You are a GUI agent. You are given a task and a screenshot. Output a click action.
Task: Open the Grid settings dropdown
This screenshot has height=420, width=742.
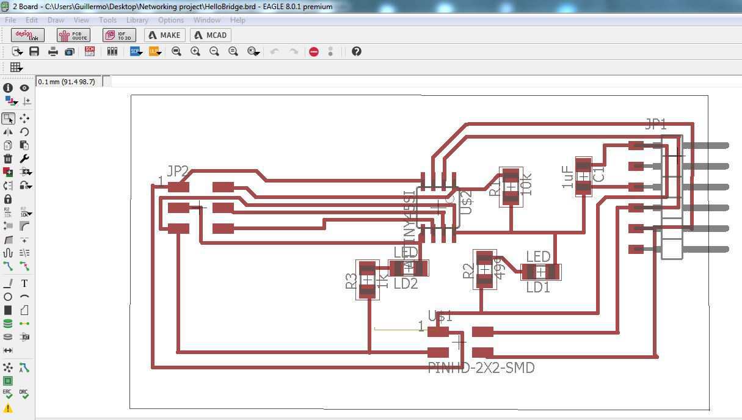(16, 67)
